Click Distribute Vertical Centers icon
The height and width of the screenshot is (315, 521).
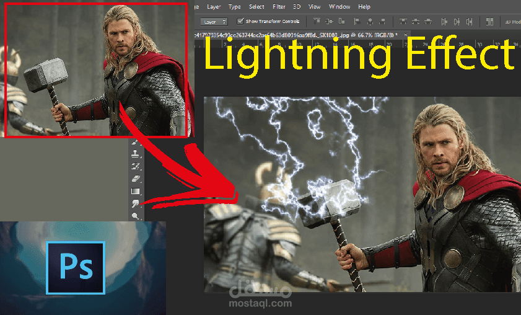[416, 21]
